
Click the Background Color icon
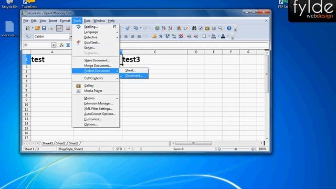[214, 36]
